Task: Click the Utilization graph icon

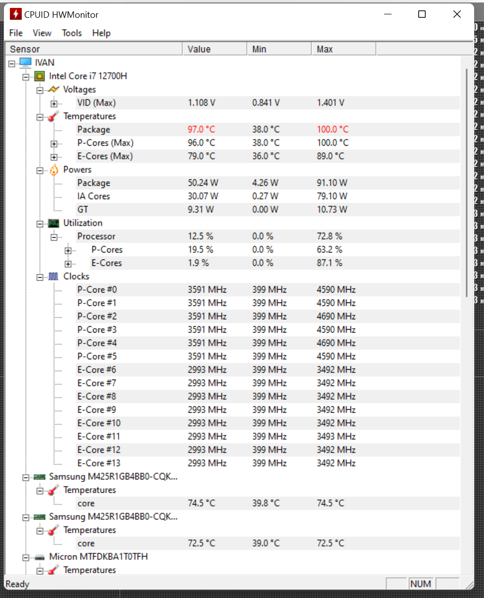Action: point(53,223)
